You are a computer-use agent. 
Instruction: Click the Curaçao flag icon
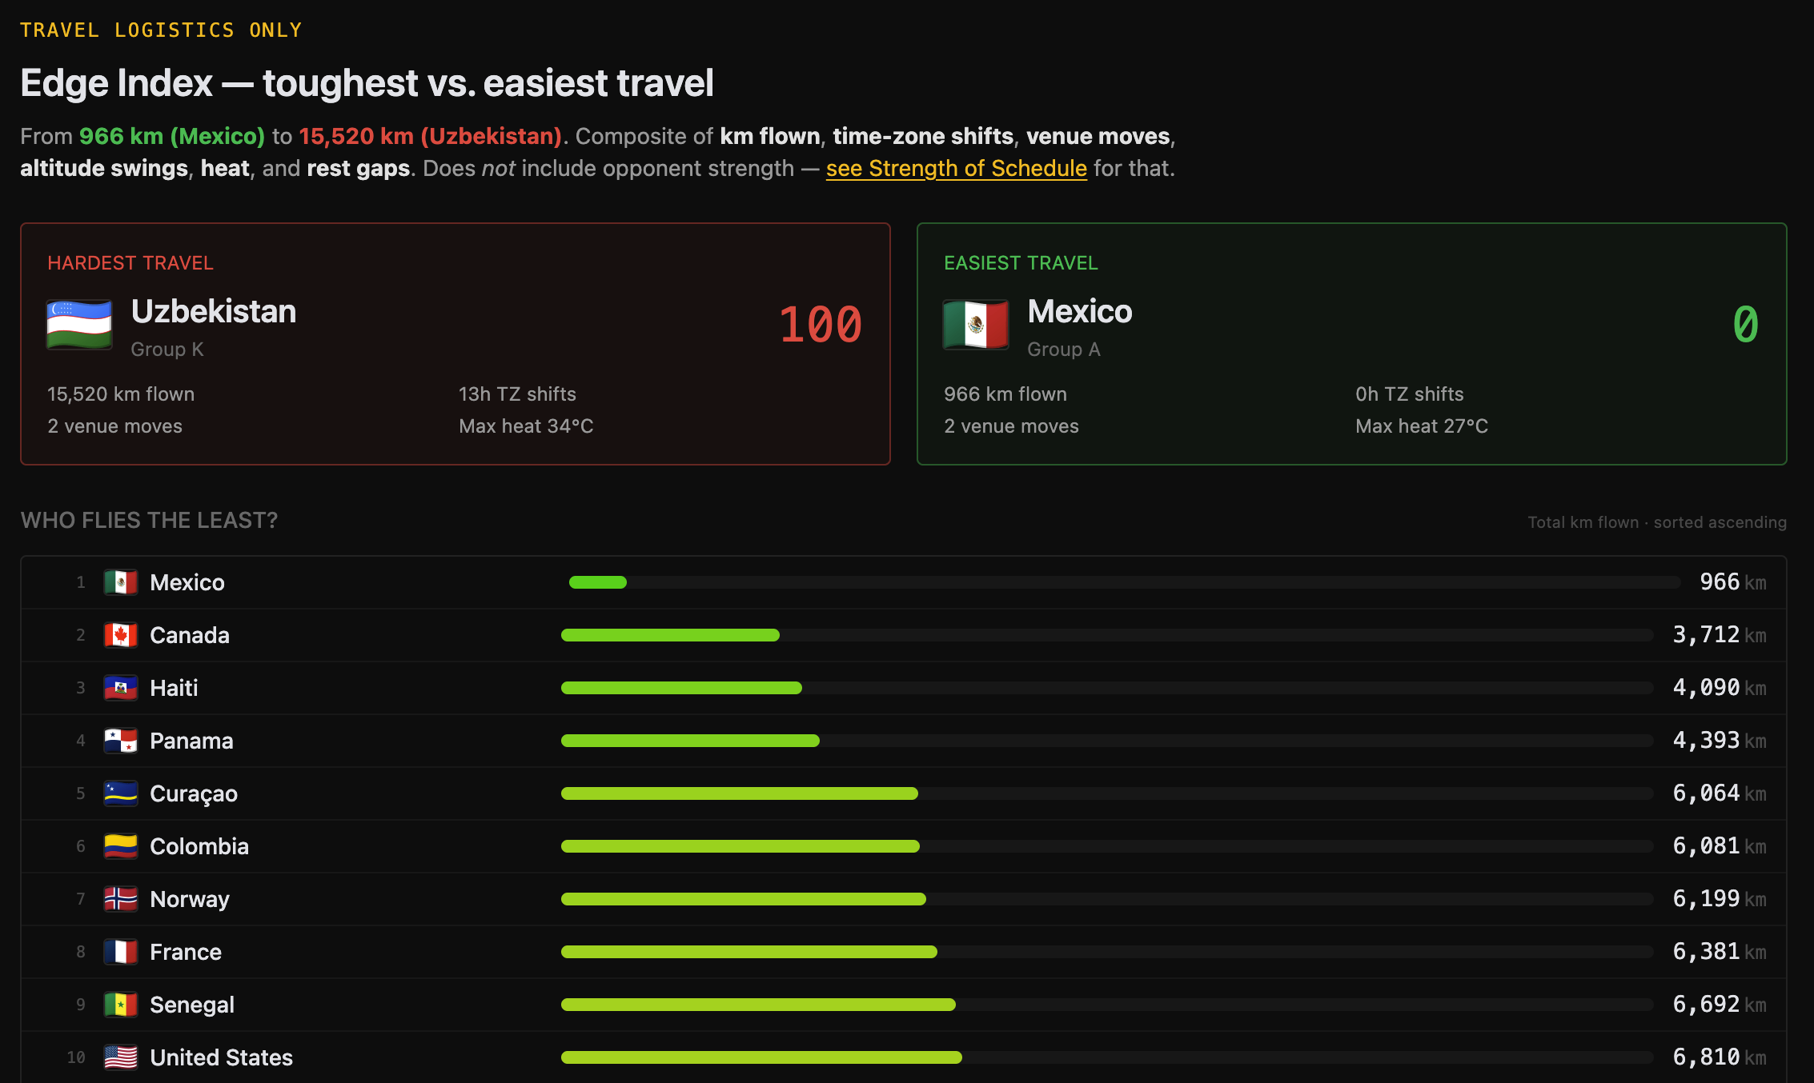(121, 793)
